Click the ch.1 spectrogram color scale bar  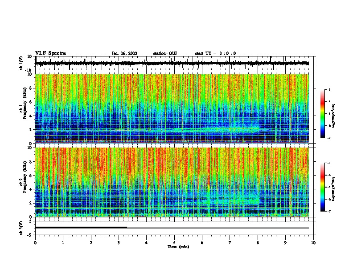click(322, 114)
